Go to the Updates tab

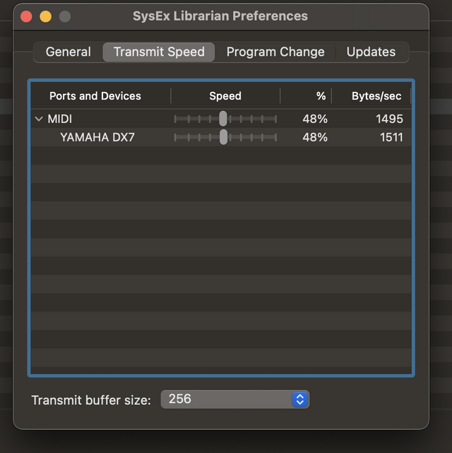pos(371,52)
